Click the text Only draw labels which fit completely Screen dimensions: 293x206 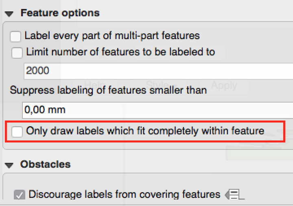pos(145,131)
